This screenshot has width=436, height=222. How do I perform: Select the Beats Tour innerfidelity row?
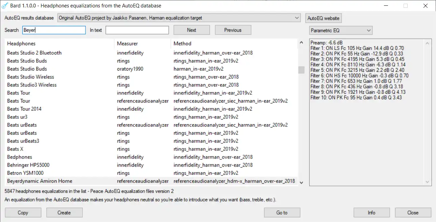[151, 93]
